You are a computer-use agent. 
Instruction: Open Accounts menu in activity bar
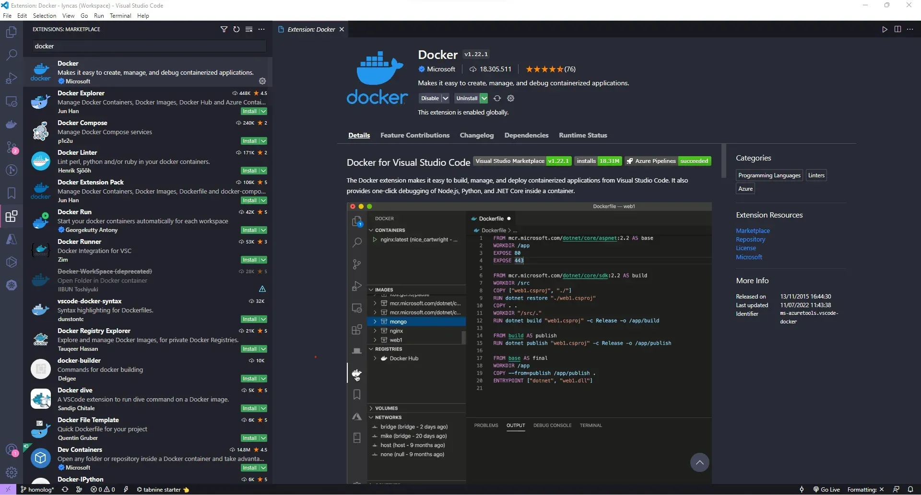[x=11, y=450]
